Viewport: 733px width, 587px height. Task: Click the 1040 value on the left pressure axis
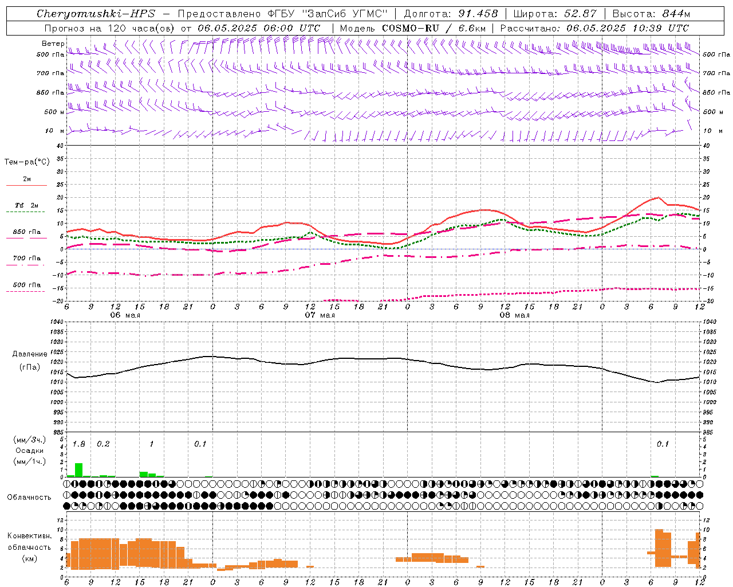(x=57, y=322)
